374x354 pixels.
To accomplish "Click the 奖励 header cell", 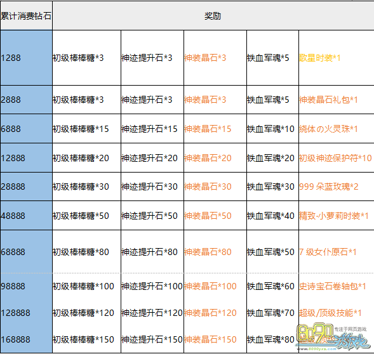I will pos(213,16).
